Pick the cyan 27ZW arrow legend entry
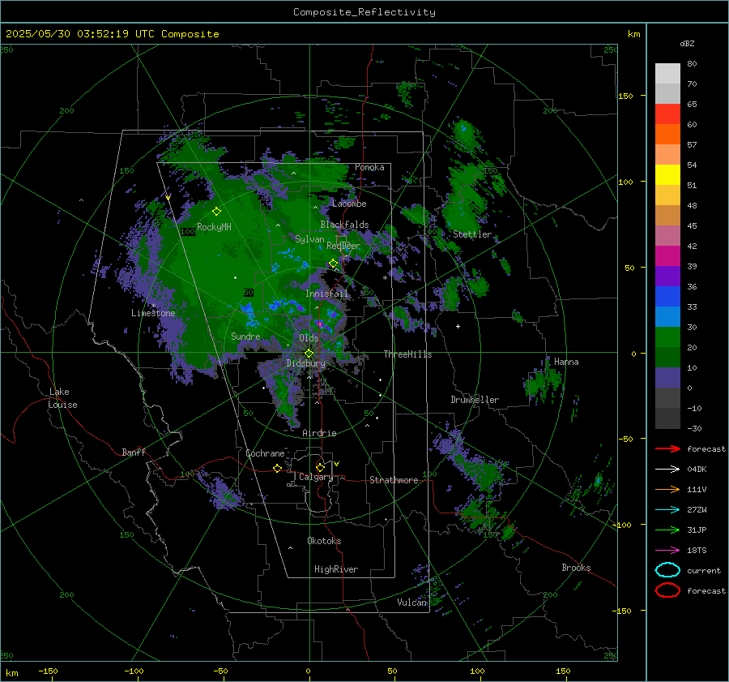Viewport: 729px width, 682px height. tap(667, 510)
